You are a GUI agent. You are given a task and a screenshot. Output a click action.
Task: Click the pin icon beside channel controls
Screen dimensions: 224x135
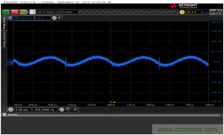click(59, 18)
